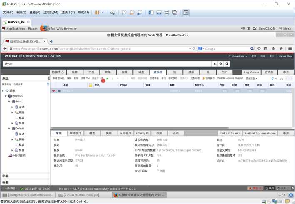
Task: Take a VMware snapshot with the clock icon
Action: click(x=124, y=12)
